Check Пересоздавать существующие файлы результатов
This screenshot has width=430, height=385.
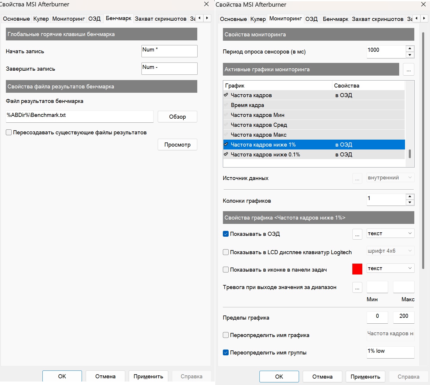9,132
